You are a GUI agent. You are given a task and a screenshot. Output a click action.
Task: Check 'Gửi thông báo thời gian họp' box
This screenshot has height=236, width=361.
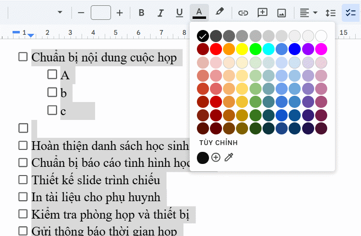click(x=23, y=231)
